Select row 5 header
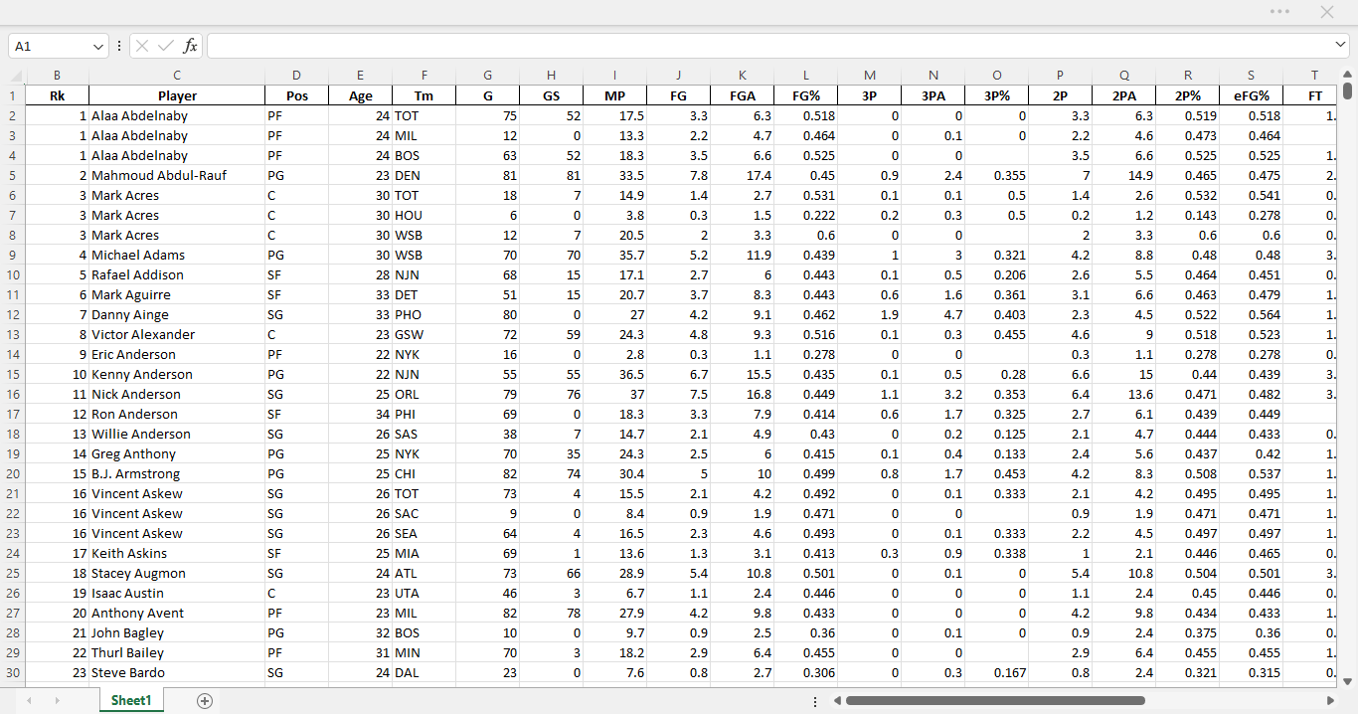Image resolution: width=1358 pixels, height=714 pixels. [x=13, y=175]
